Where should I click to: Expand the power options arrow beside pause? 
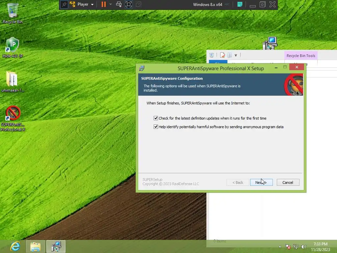[111, 4]
